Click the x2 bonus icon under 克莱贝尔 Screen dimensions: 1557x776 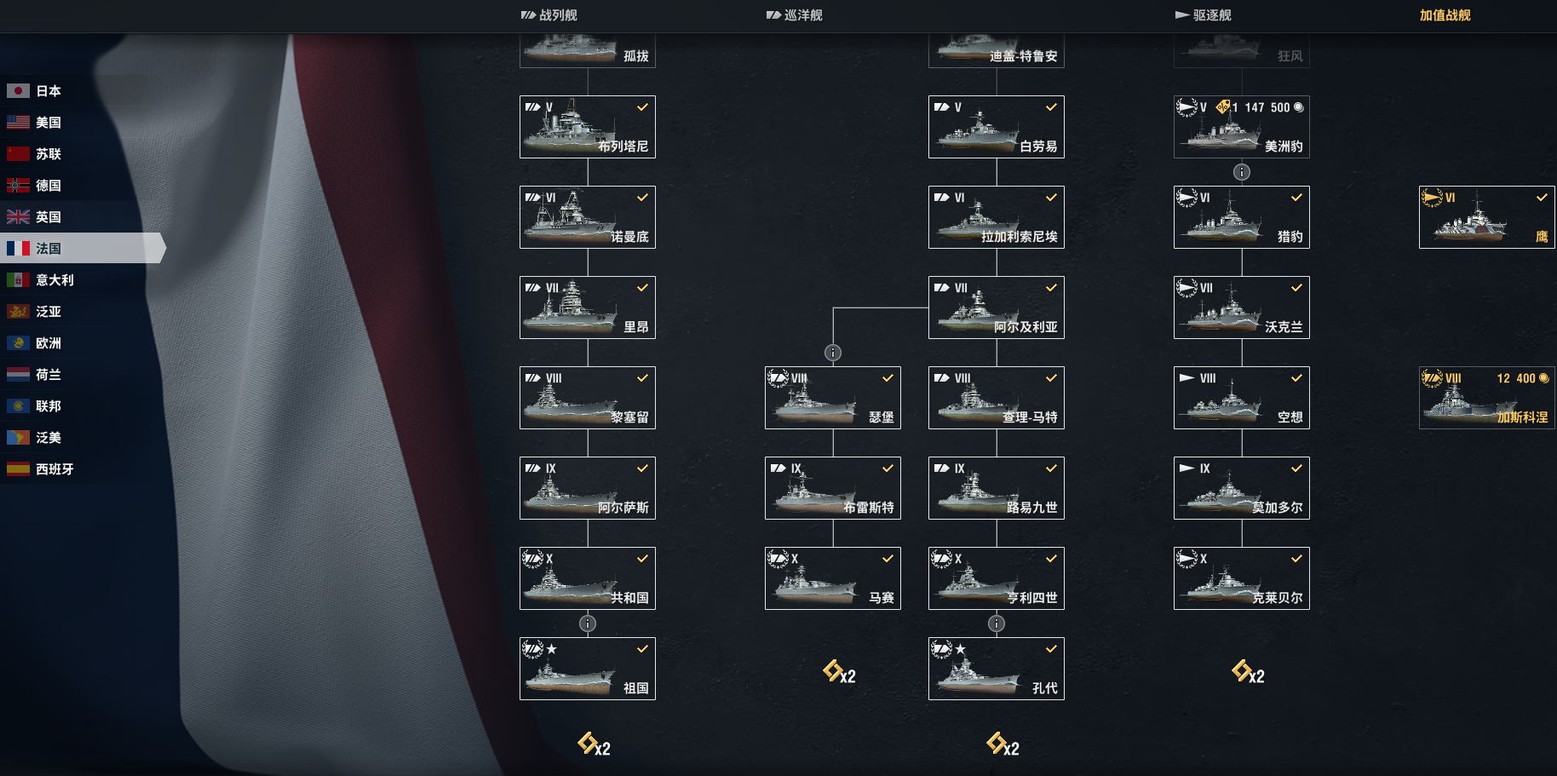pos(1248,672)
